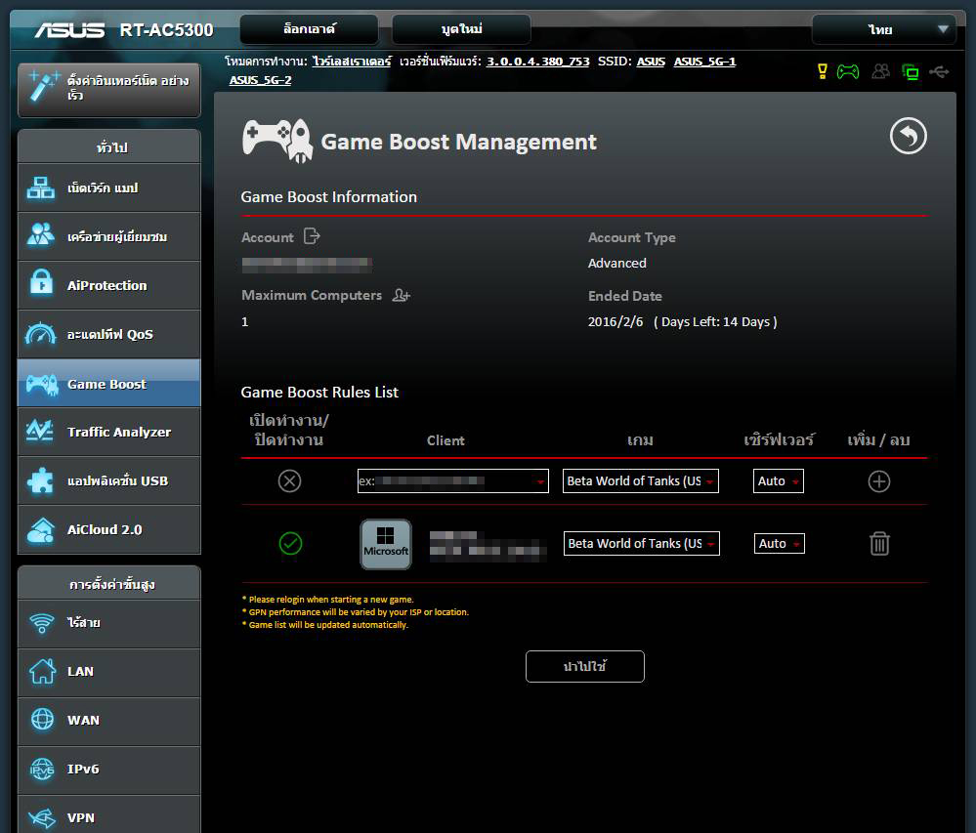This screenshot has width=976, height=833.
Task: Open the ไร้สาย wireless settings menu
Action: pos(108,623)
